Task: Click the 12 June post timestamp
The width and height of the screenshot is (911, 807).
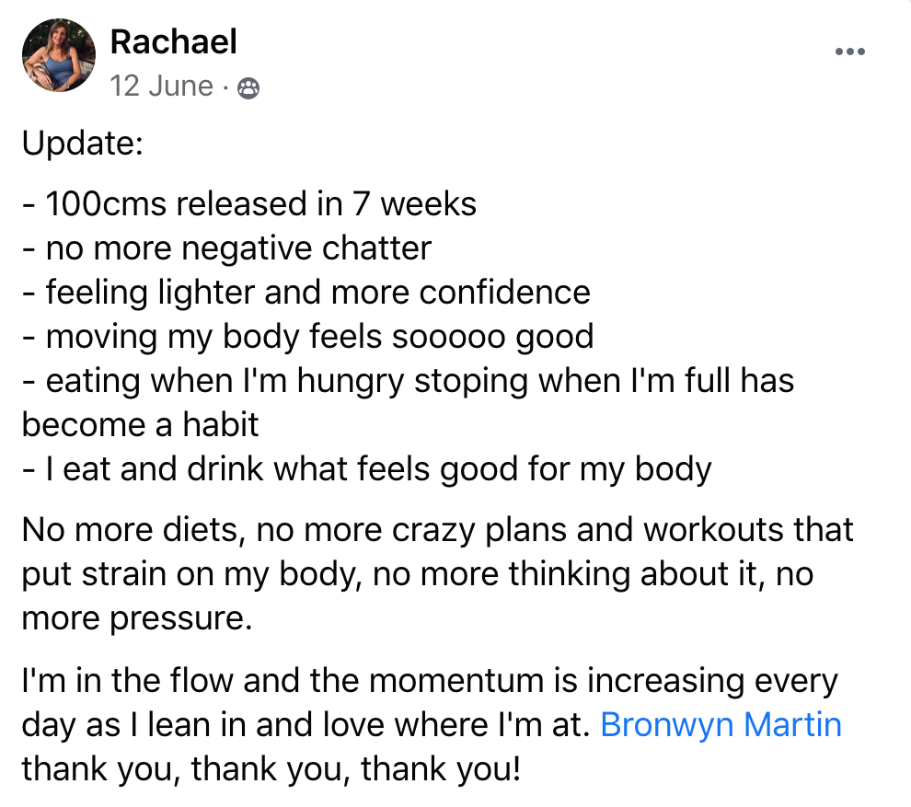Action: (162, 86)
